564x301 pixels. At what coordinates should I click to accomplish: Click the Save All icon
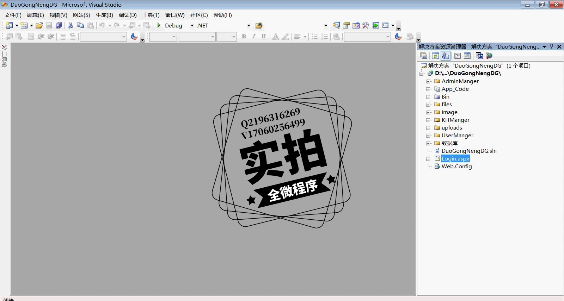[x=59, y=25]
